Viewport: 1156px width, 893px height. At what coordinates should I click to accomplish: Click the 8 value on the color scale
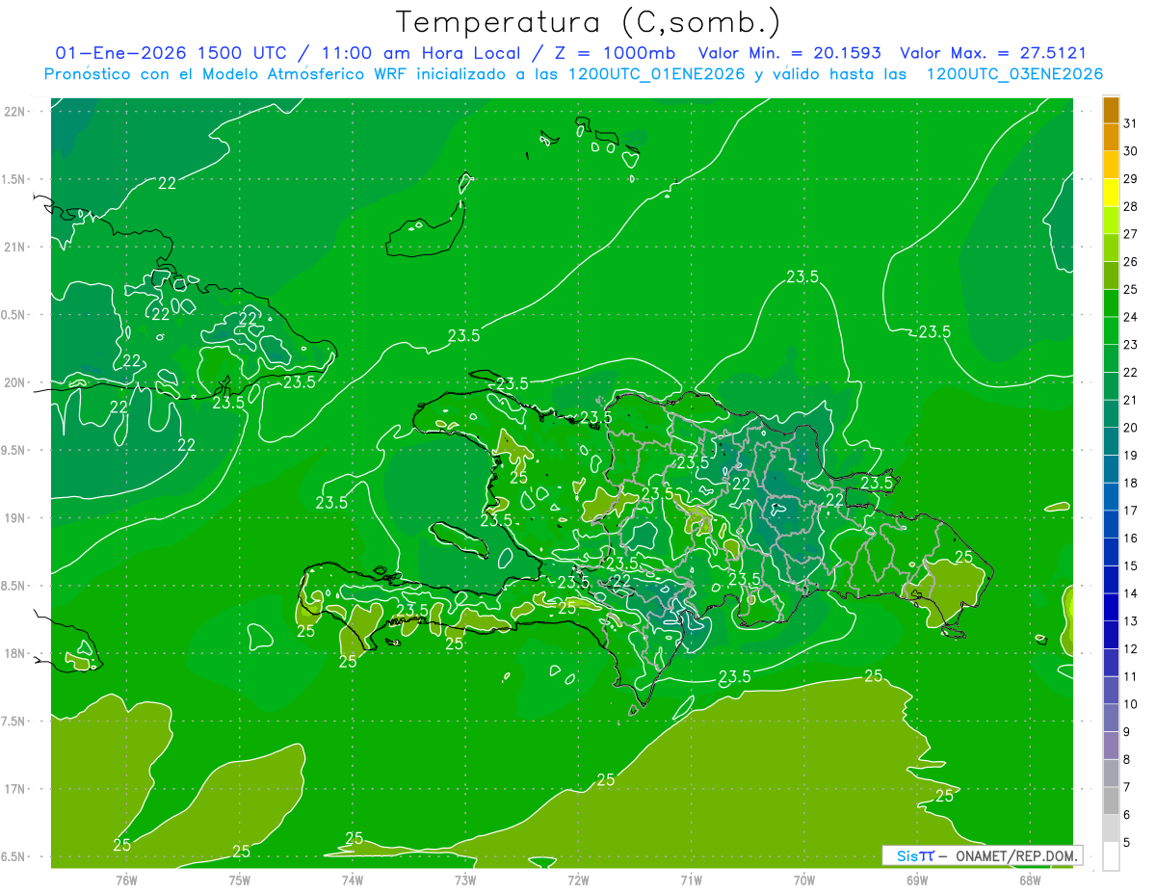pyautogui.click(x=1127, y=759)
